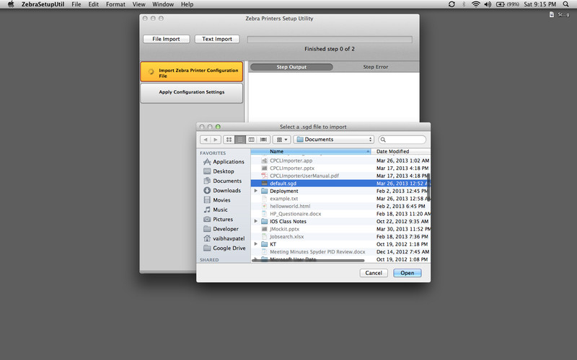
Task: Expand the KT folder
Action: pyautogui.click(x=256, y=244)
